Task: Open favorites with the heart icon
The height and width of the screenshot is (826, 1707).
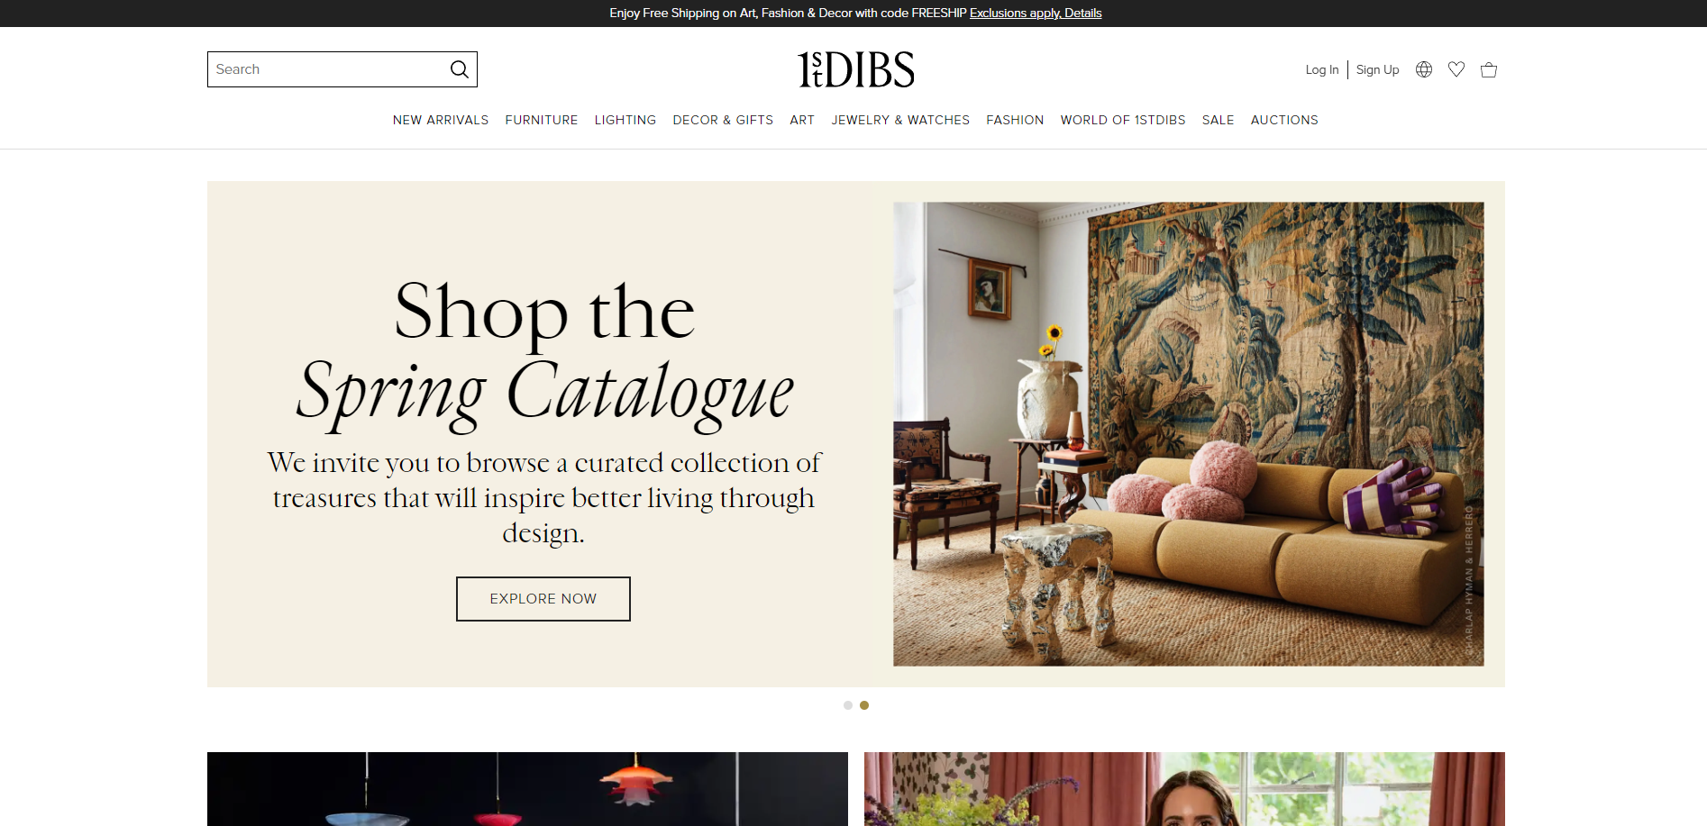Action: (1456, 69)
